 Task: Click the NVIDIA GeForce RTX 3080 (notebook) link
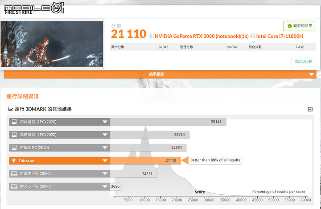(x=202, y=36)
